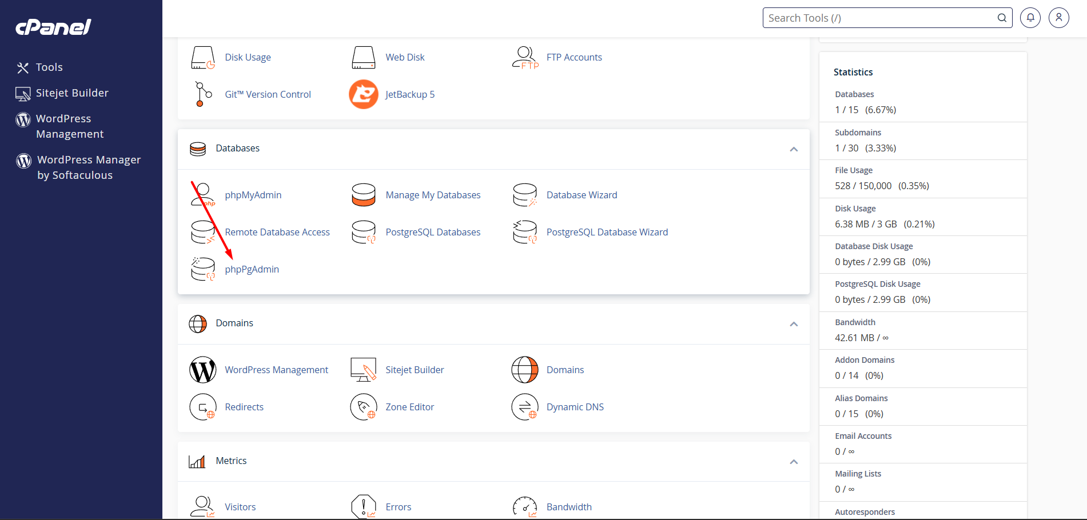Image resolution: width=1087 pixels, height=520 pixels.
Task: Collapse the Metrics section
Action: click(x=794, y=462)
